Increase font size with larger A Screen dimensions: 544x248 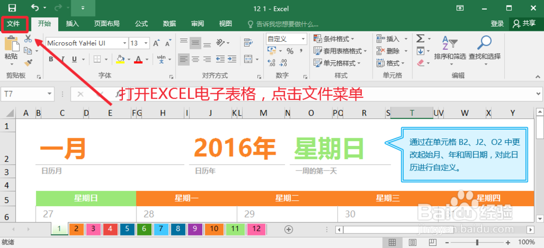point(156,43)
